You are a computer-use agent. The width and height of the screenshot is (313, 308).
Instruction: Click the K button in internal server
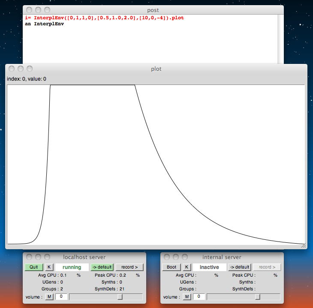coord(187,267)
